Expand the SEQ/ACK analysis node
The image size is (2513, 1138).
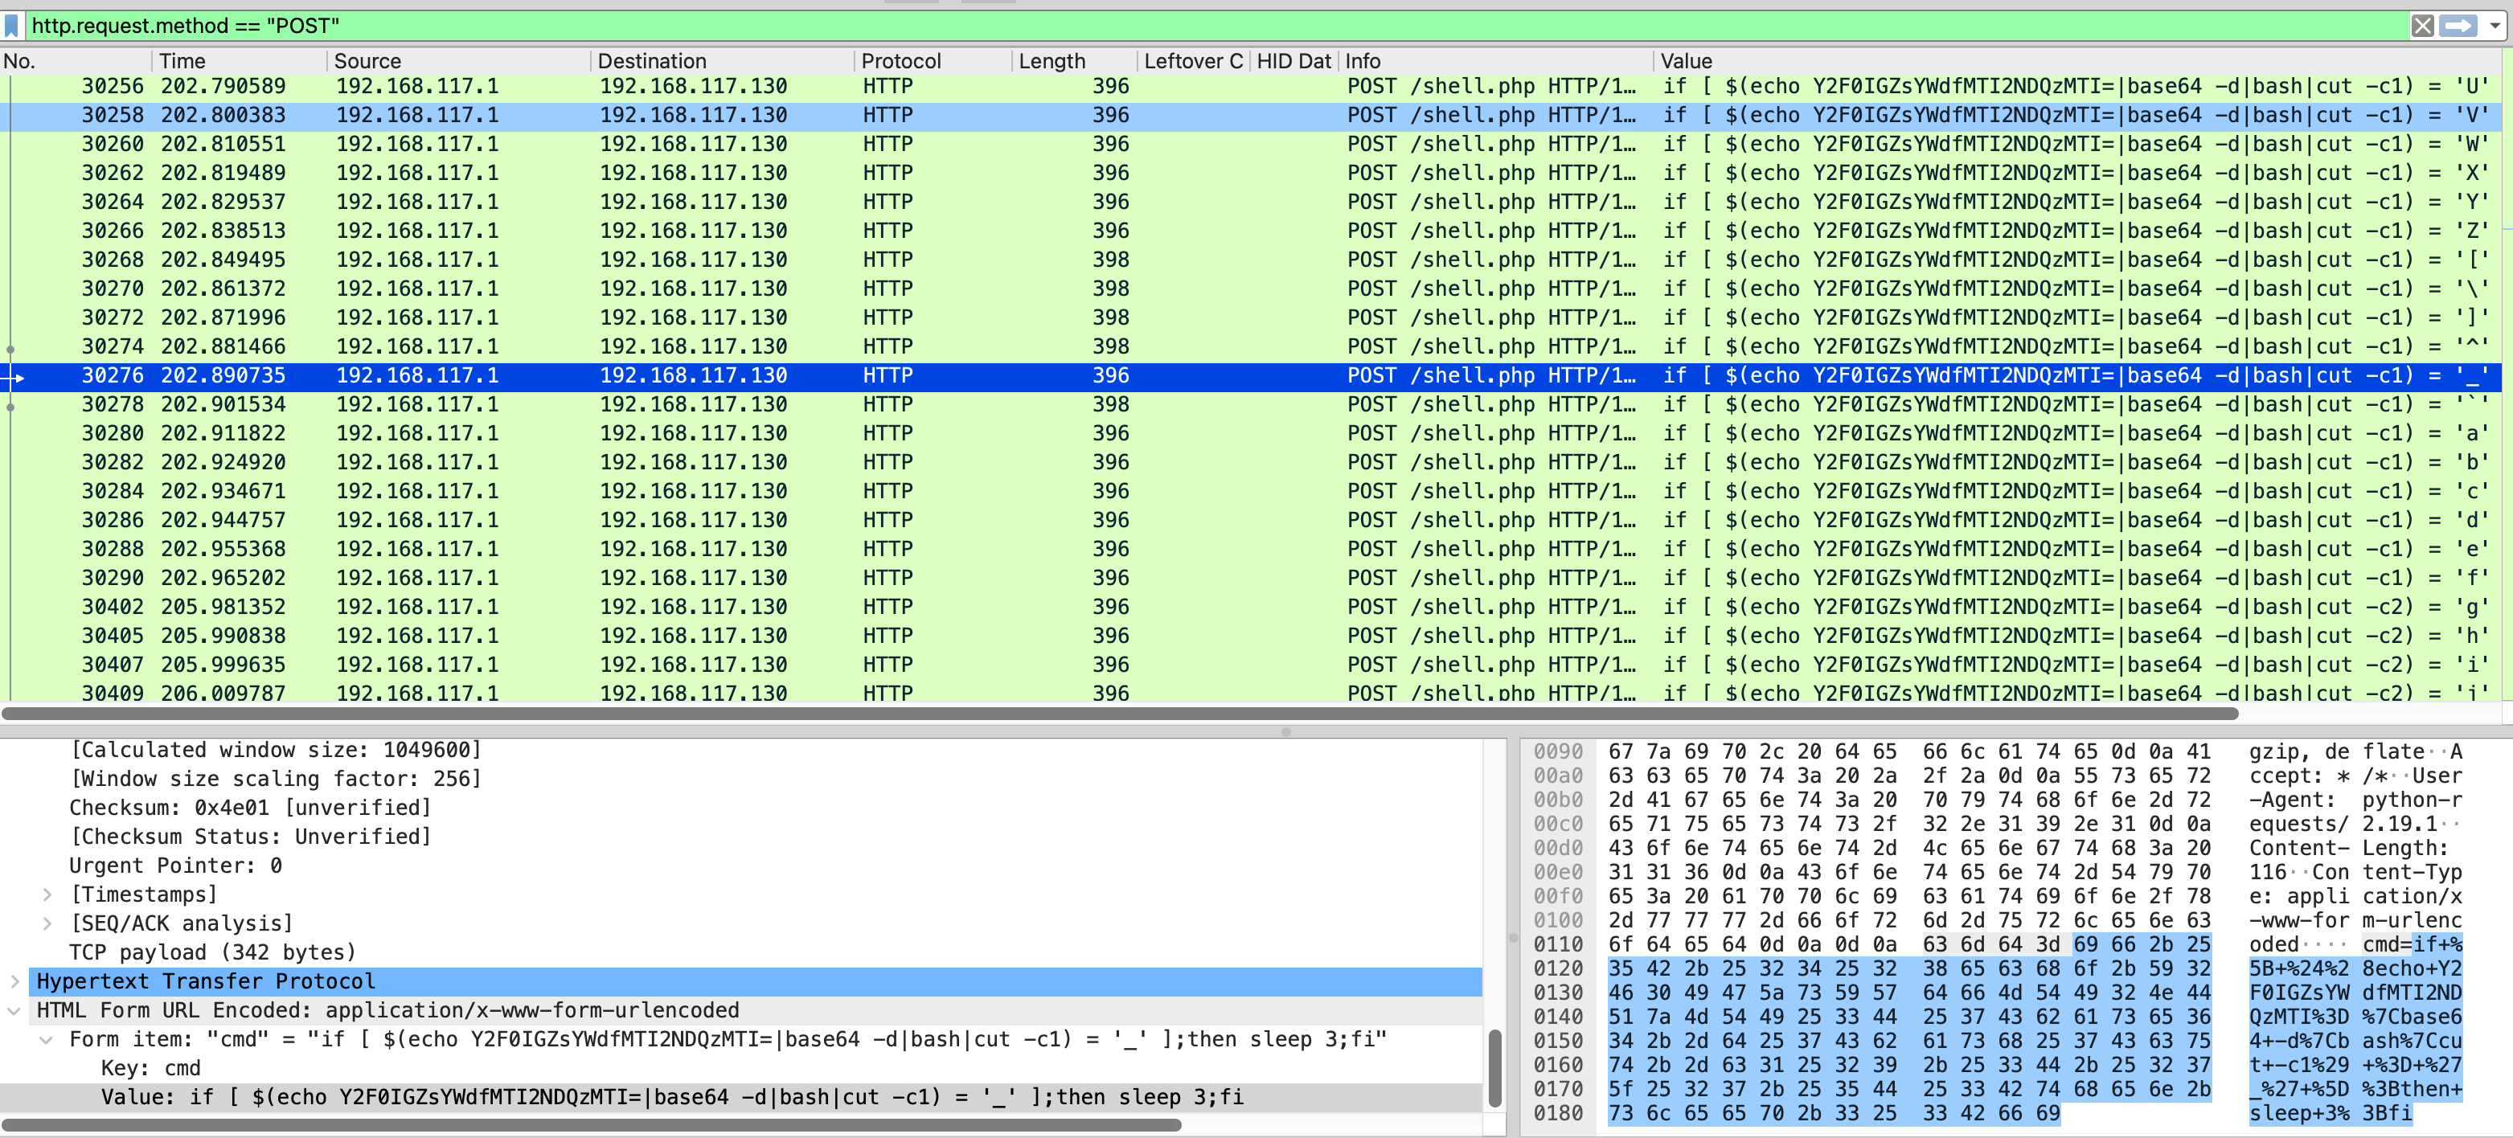(47, 923)
